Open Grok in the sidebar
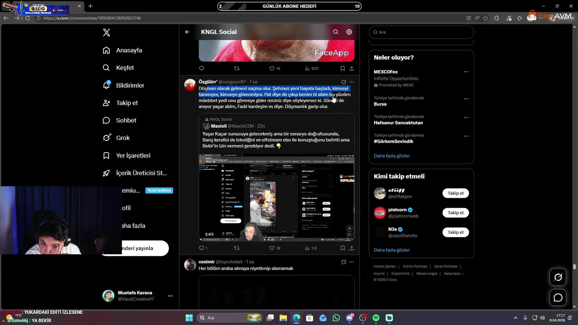 pos(117,138)
